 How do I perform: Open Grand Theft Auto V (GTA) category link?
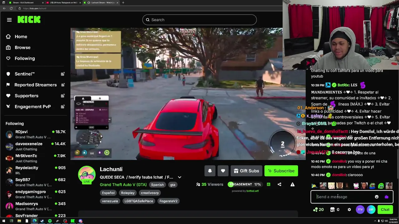coord(123,184)
